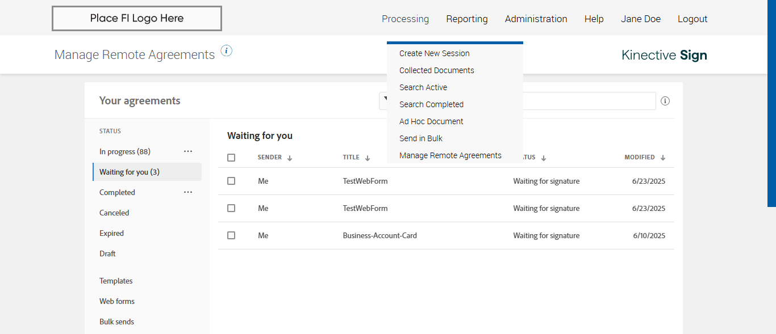Viewport: 776px width, 334px height.
Task: Choose Create New Session from Processing menu
Action: coord(435,53)
